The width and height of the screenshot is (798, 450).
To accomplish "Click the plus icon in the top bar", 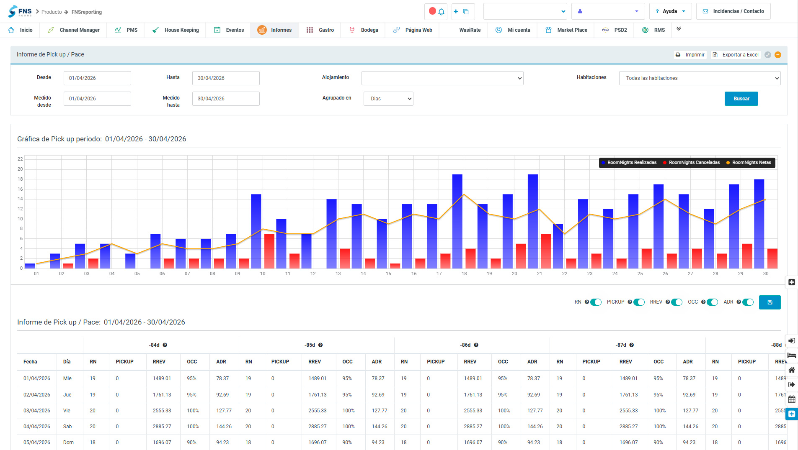I will tap(456, 12).
